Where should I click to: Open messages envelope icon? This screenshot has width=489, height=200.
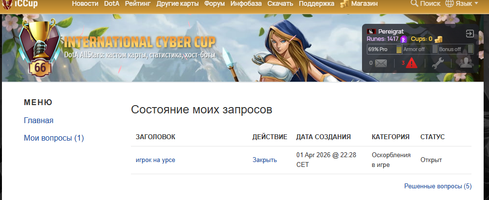(381, 63)
